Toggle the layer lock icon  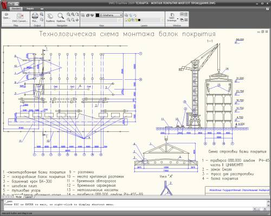136,20
